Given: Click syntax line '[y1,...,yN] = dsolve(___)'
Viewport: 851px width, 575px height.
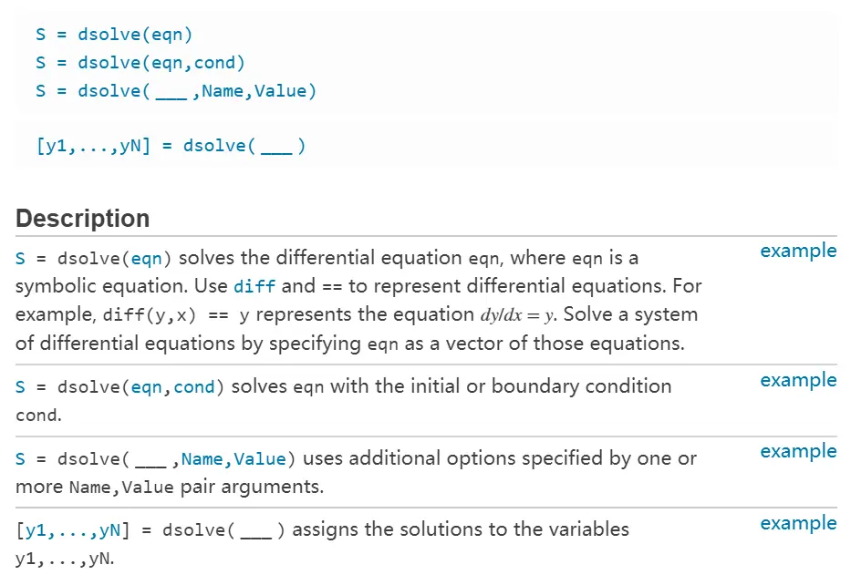Looking at the screenshot, I should click(171, 146).
